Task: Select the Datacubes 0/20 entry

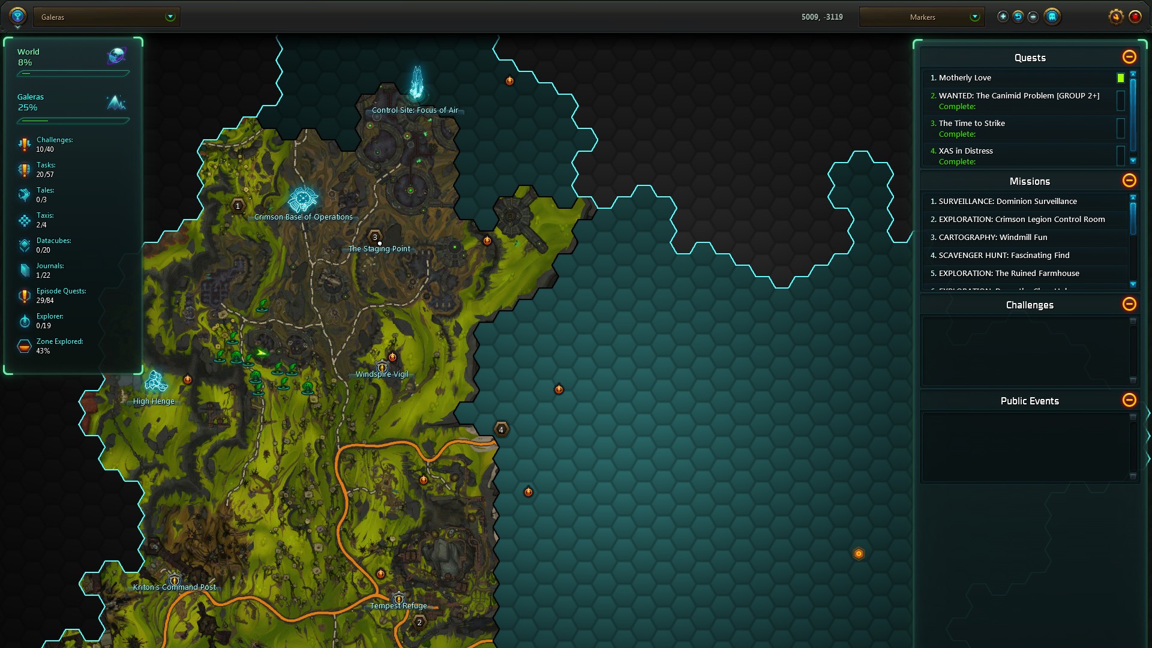Action: [53, 245]
